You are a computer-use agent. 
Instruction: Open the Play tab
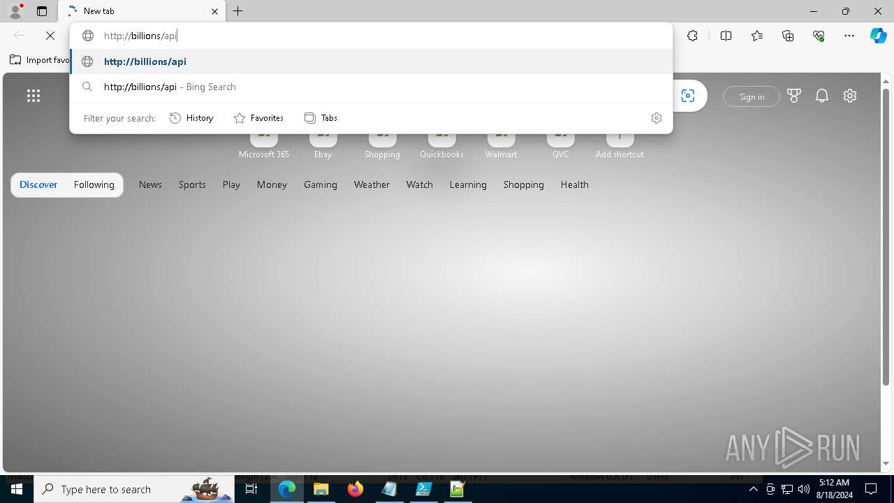[231, 184]
